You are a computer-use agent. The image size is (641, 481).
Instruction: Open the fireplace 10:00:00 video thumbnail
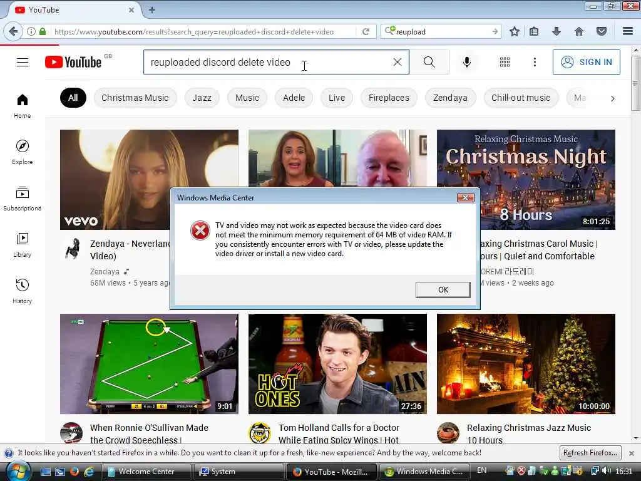tap(526, 364)
